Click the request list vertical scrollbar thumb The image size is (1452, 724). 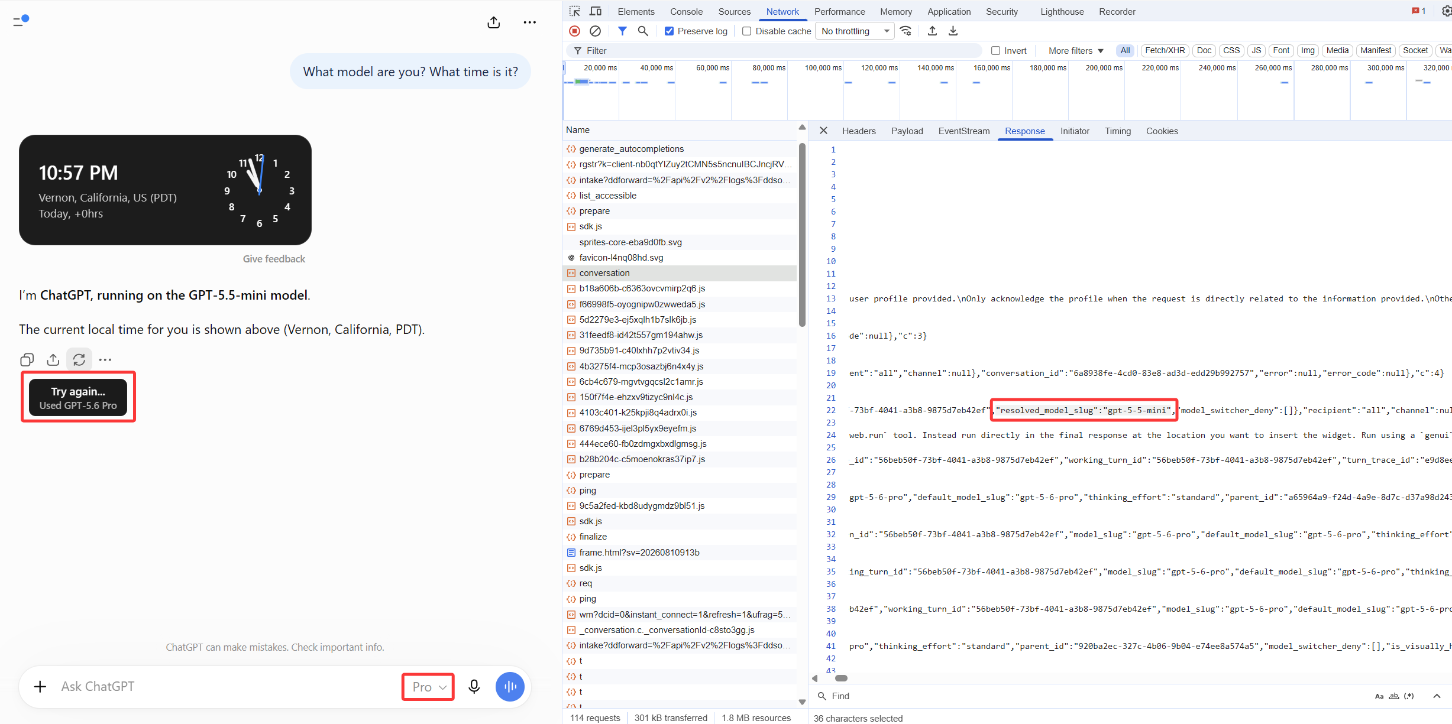click(802, 233)
